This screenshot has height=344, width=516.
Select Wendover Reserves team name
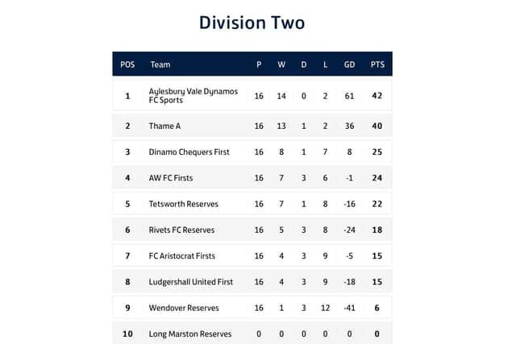(x=184, y=308)
